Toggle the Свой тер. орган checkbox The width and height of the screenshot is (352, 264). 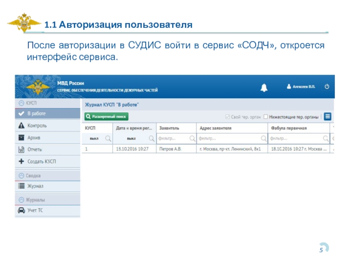pyautogui.click(x=227, y=117)
